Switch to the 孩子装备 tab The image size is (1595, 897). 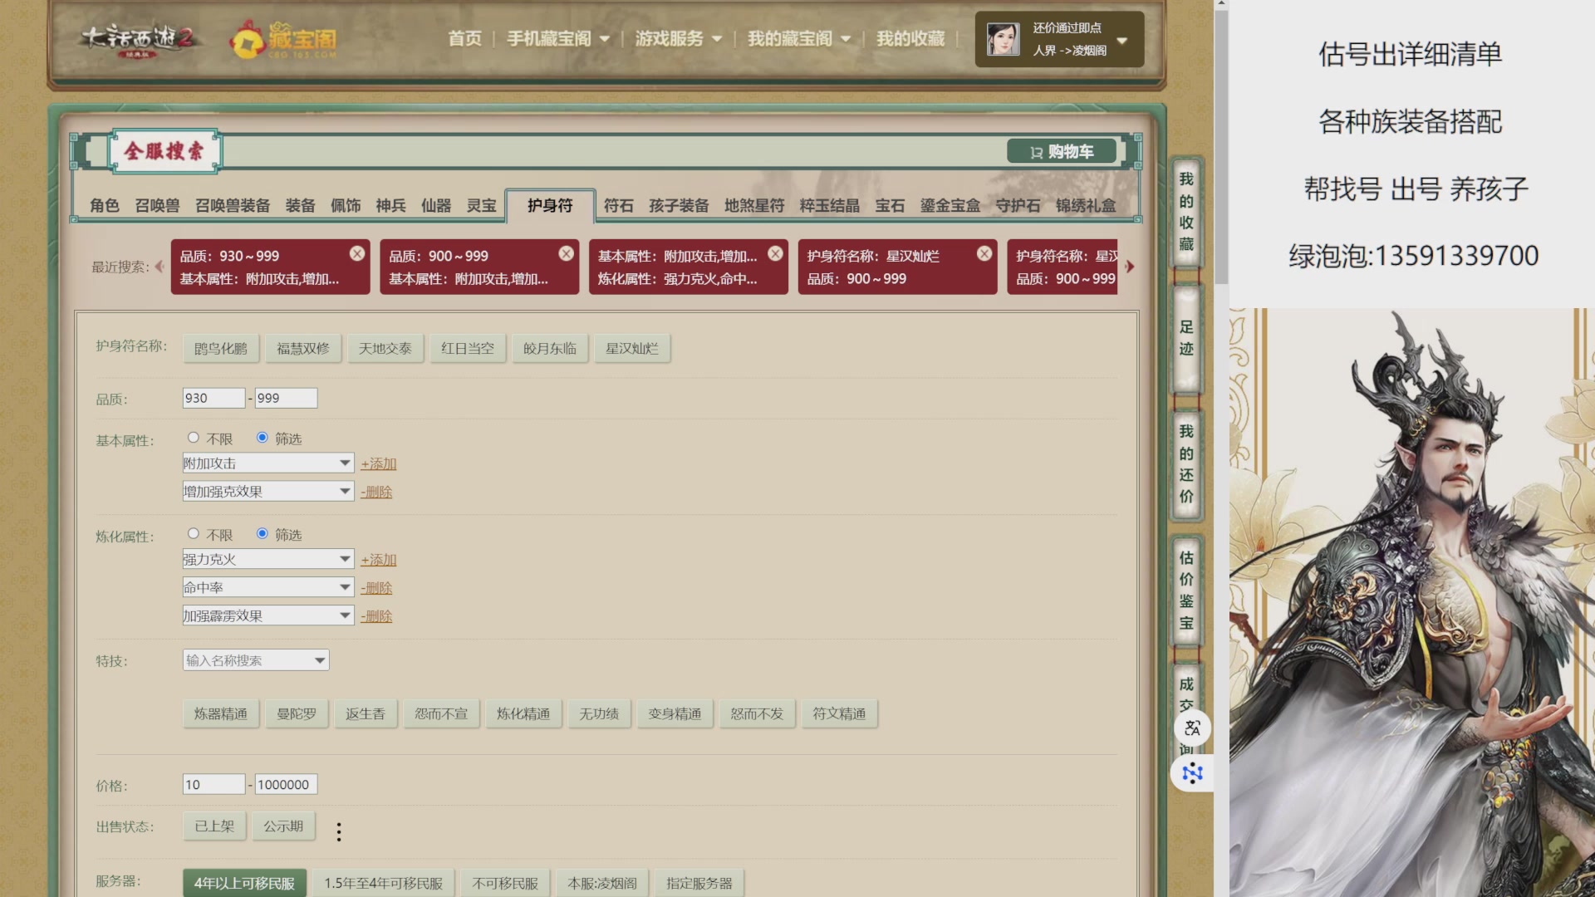pyautogui.click(x=679, y=205)
